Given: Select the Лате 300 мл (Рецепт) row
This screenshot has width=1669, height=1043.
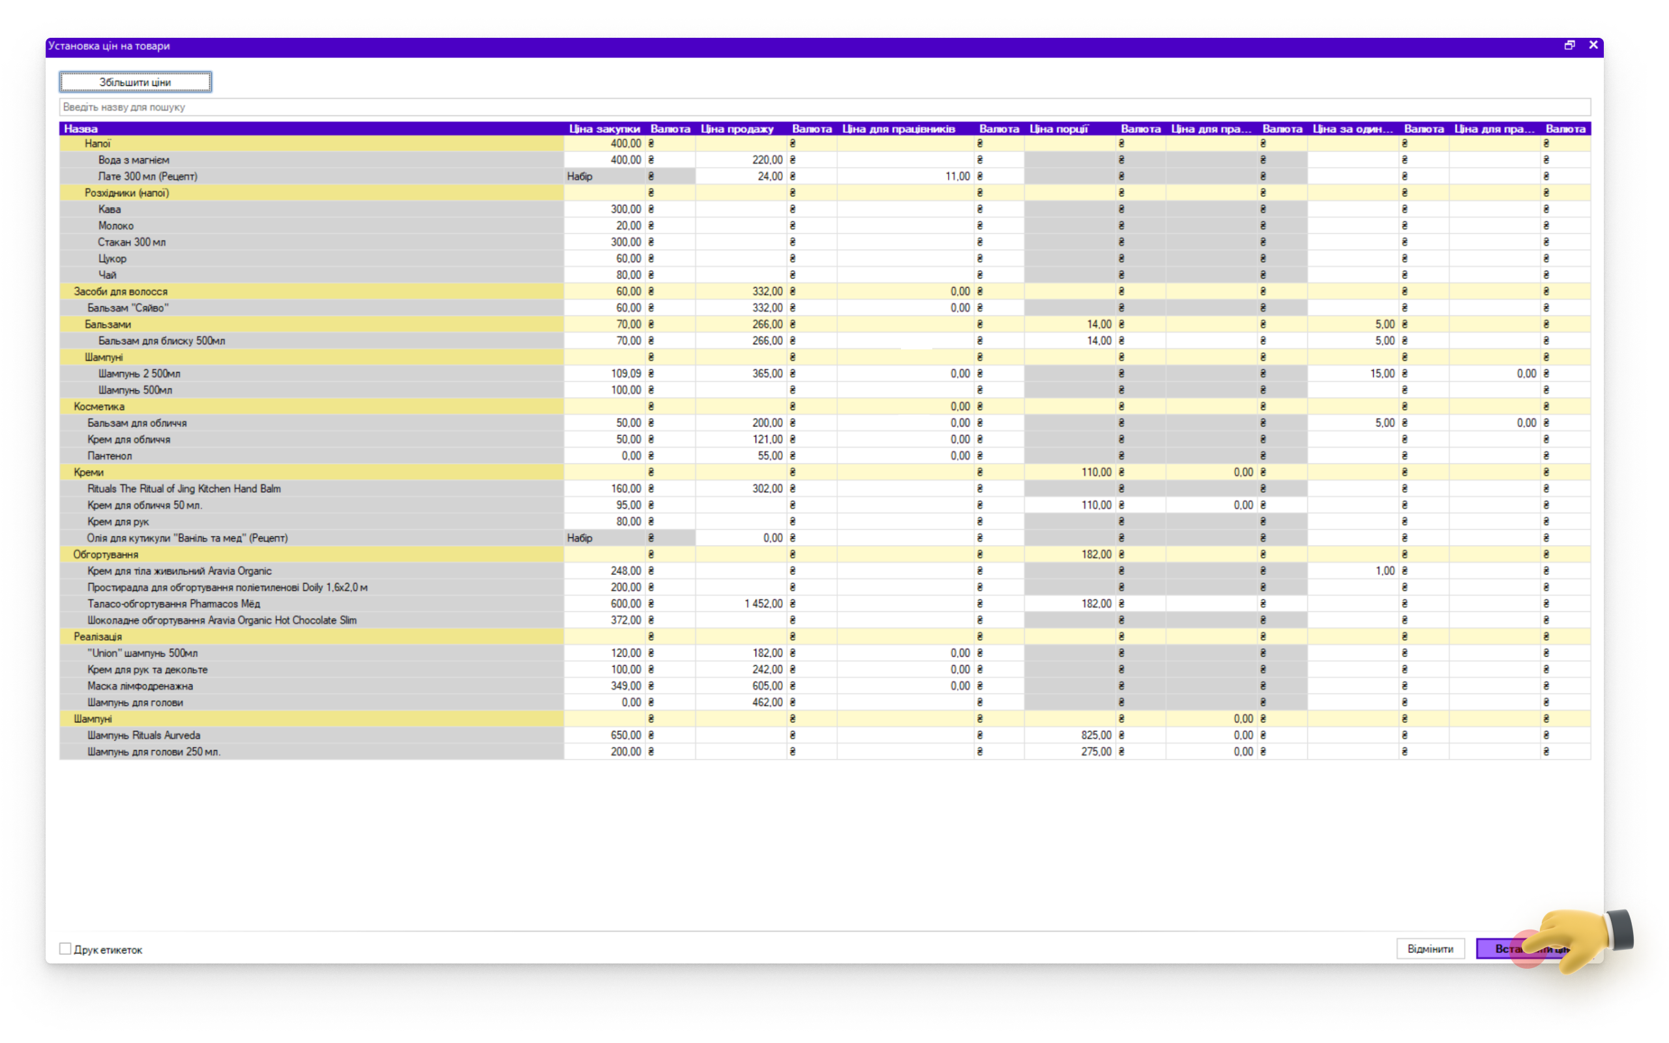Looking at the screenshot, I should [825, 176].
